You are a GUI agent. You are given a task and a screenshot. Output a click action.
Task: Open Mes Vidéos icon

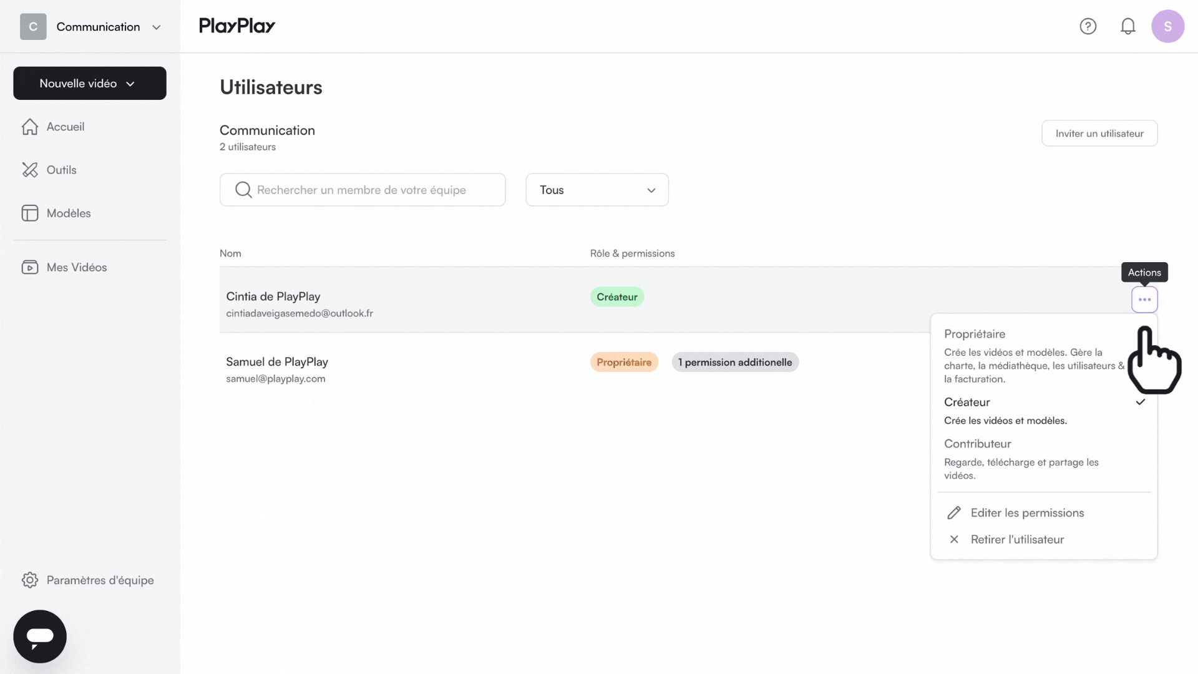30,267
